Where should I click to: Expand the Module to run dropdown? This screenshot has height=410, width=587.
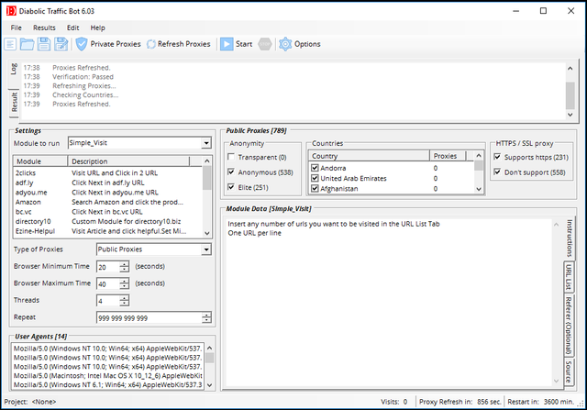pyautogui.click(x=206, y=143)
